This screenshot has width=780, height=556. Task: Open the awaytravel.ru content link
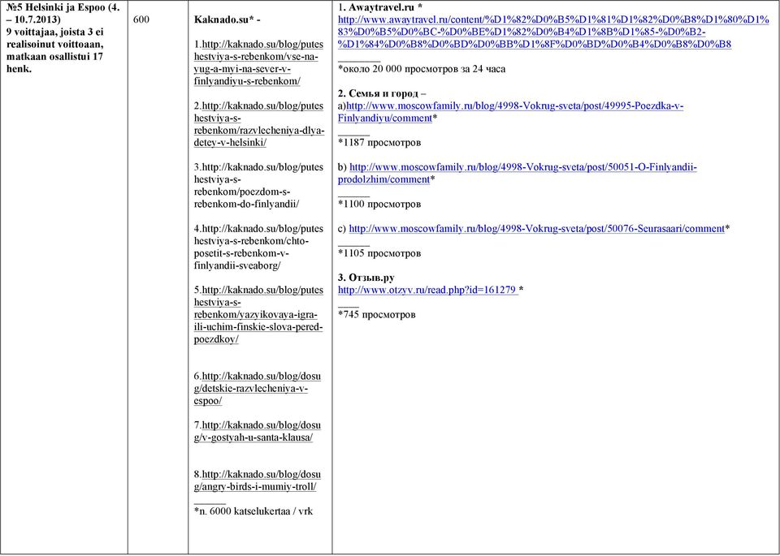(x=553, y=32)
